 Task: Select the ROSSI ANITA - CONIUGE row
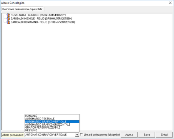[x=38, y=15]
